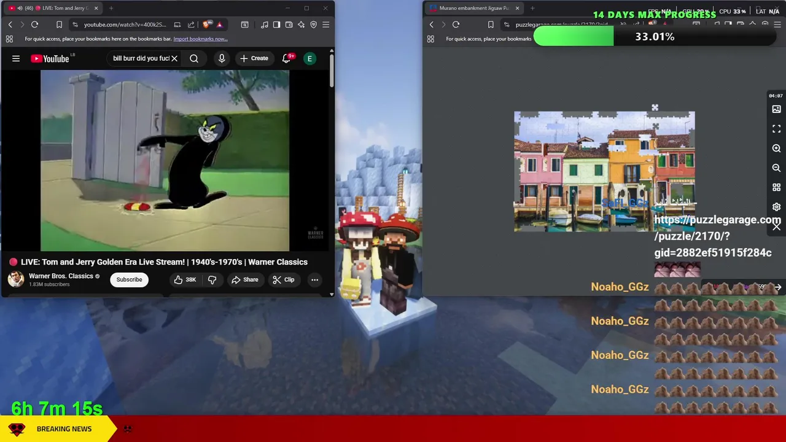This screenshot has width=786, height=442.
Task: Like the video with 38K likes
Action: [184, 279]
